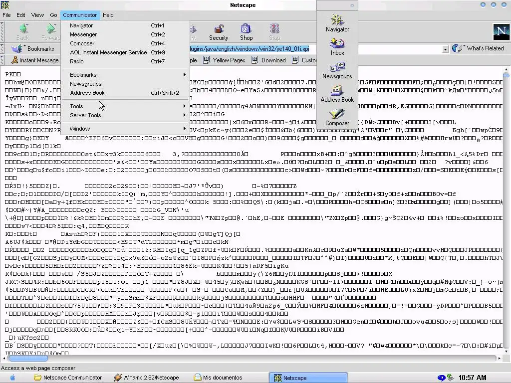
Task: Select Messenger menu entry
Action: point(125,34)
